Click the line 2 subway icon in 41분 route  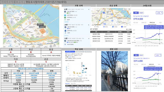[x=65, y=18]
